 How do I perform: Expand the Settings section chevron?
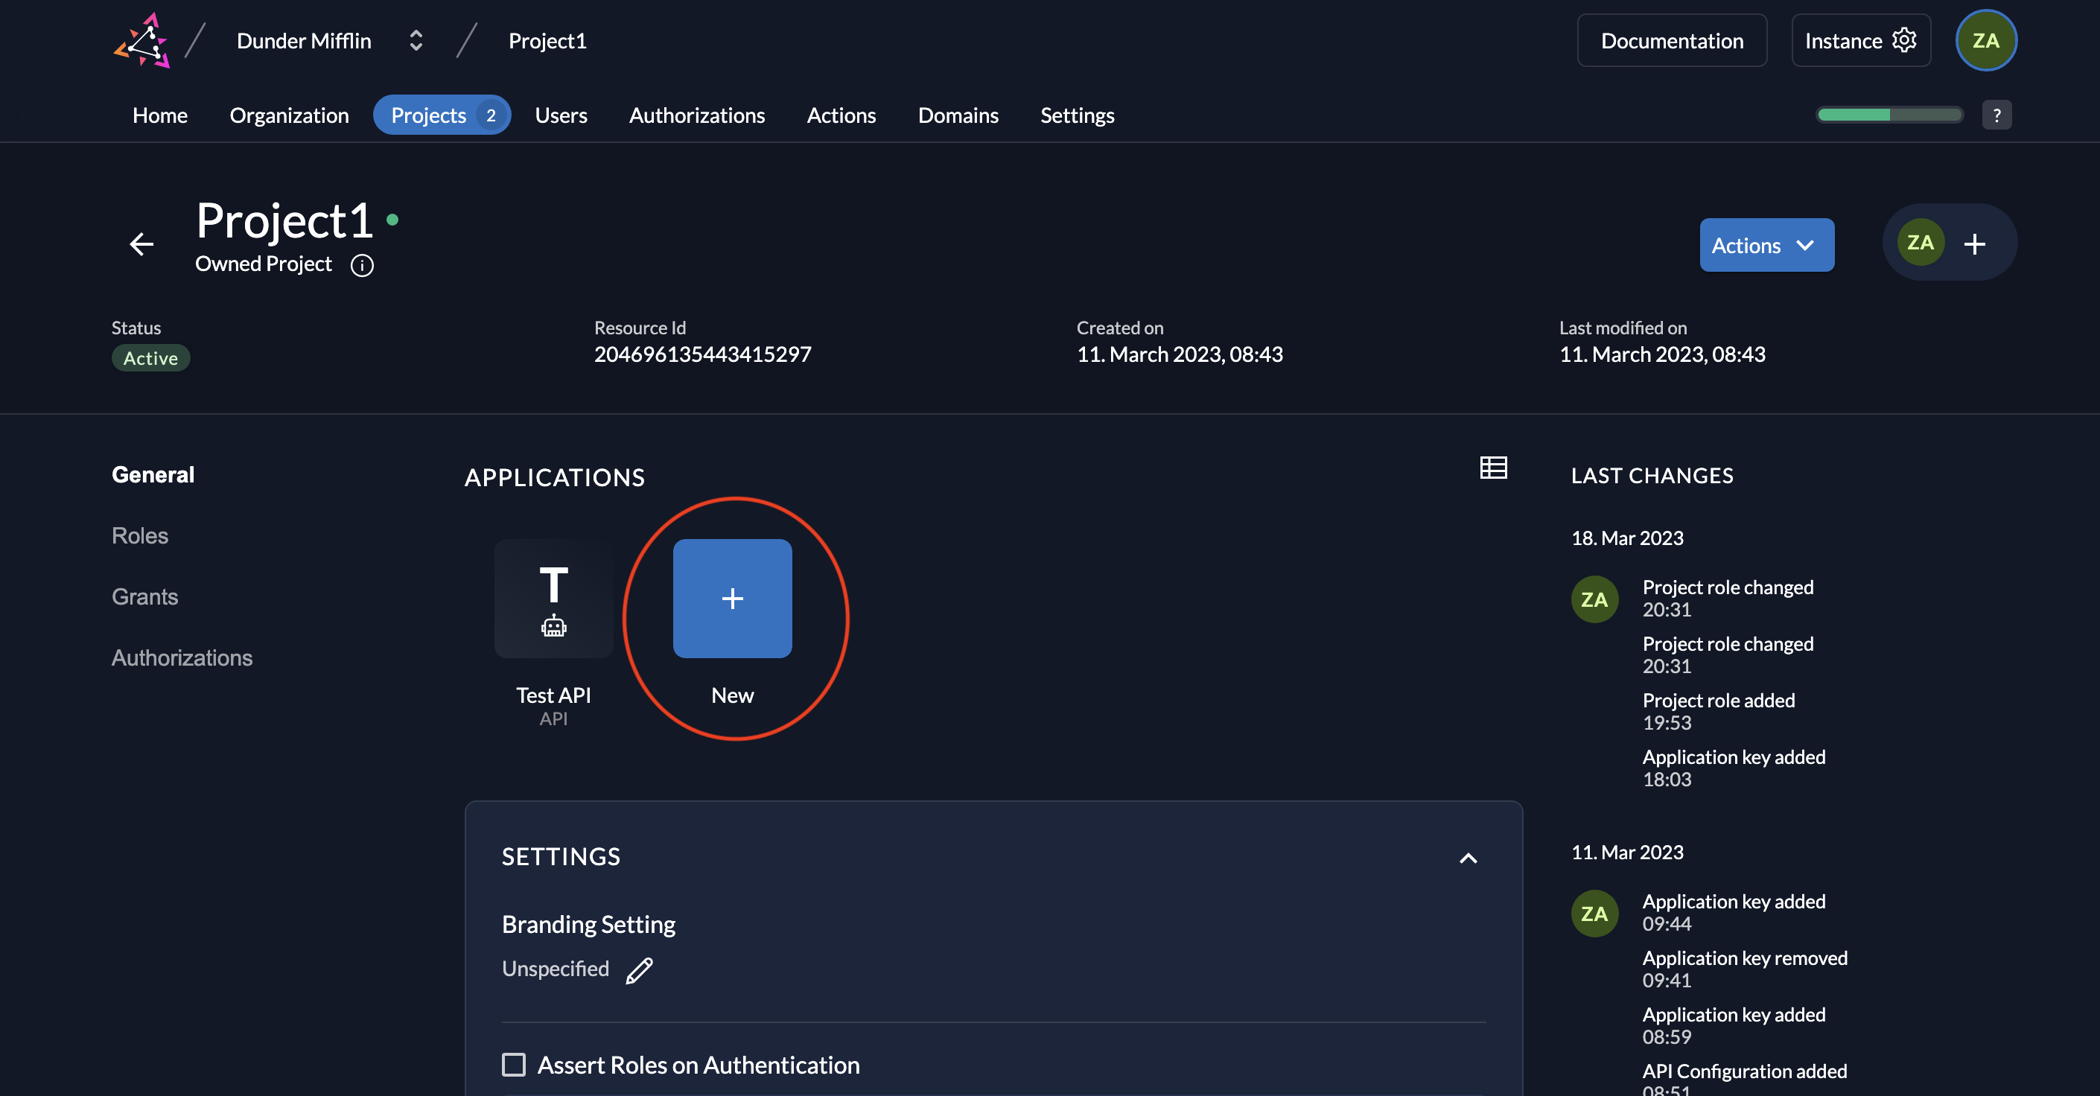pyautogui.click(x=1468, y=857)
